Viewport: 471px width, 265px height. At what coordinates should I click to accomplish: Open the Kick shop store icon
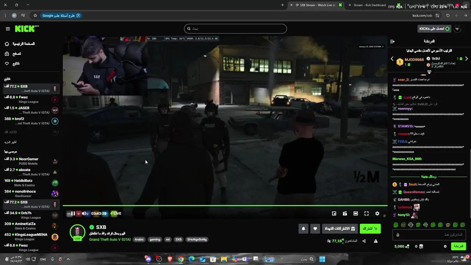click(421, 246)
